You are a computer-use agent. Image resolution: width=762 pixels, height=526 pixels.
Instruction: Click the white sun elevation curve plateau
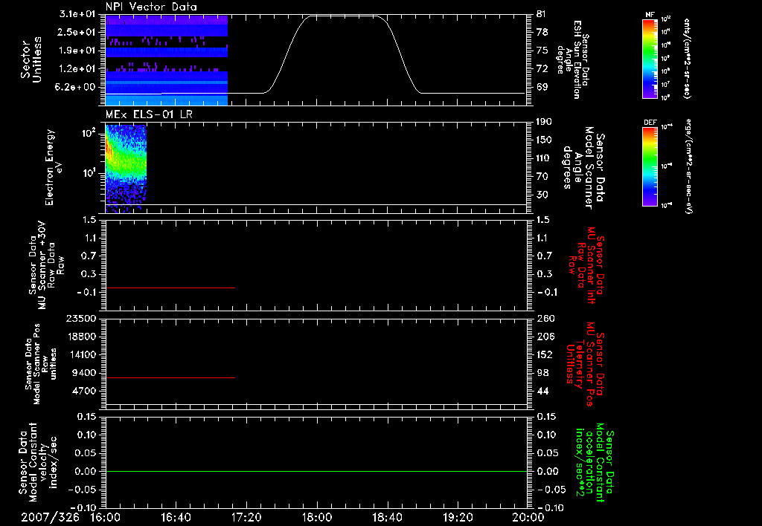[345, 16]
